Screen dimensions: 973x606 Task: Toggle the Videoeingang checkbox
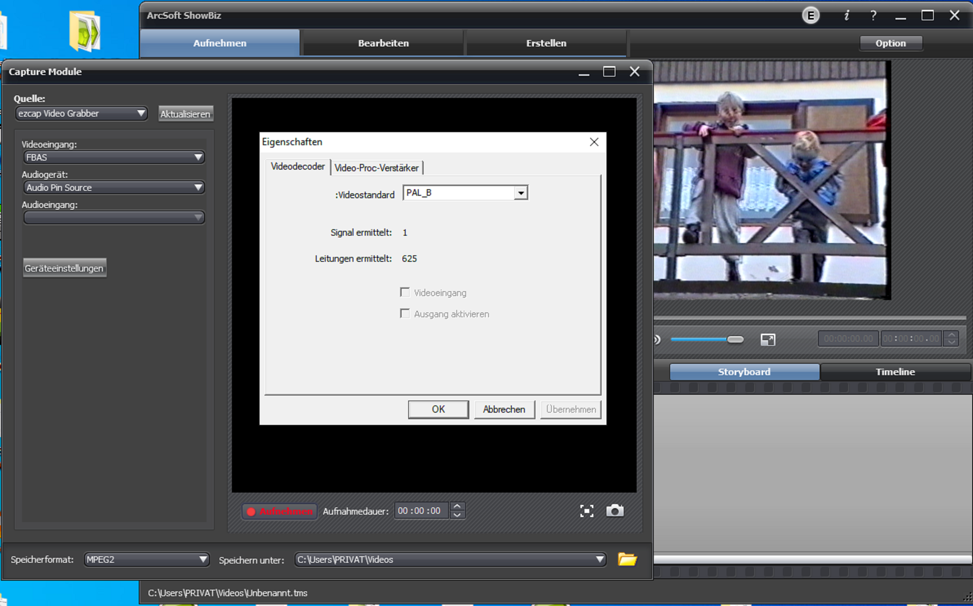coord(405,292)
